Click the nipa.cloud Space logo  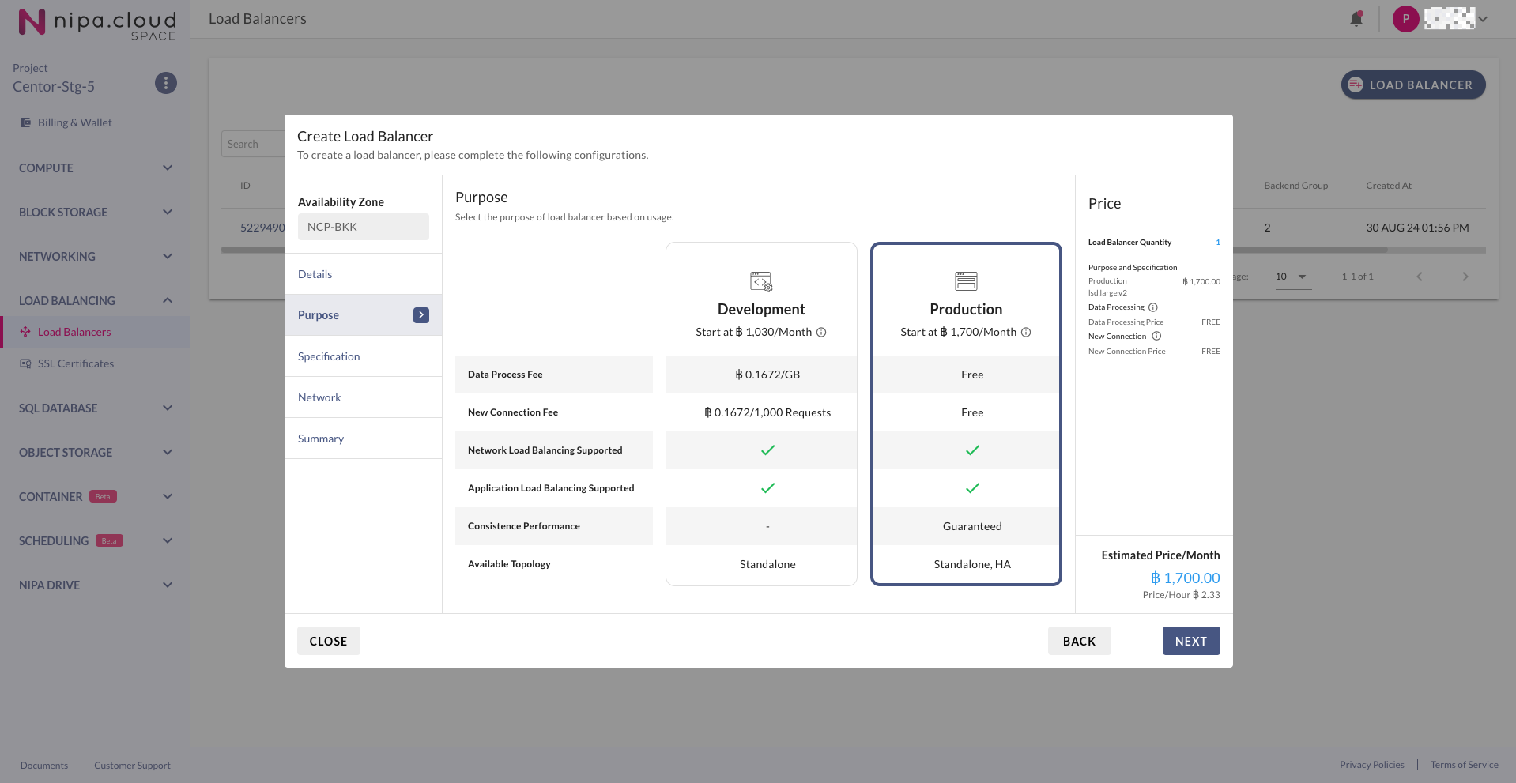tap(96, 22)
